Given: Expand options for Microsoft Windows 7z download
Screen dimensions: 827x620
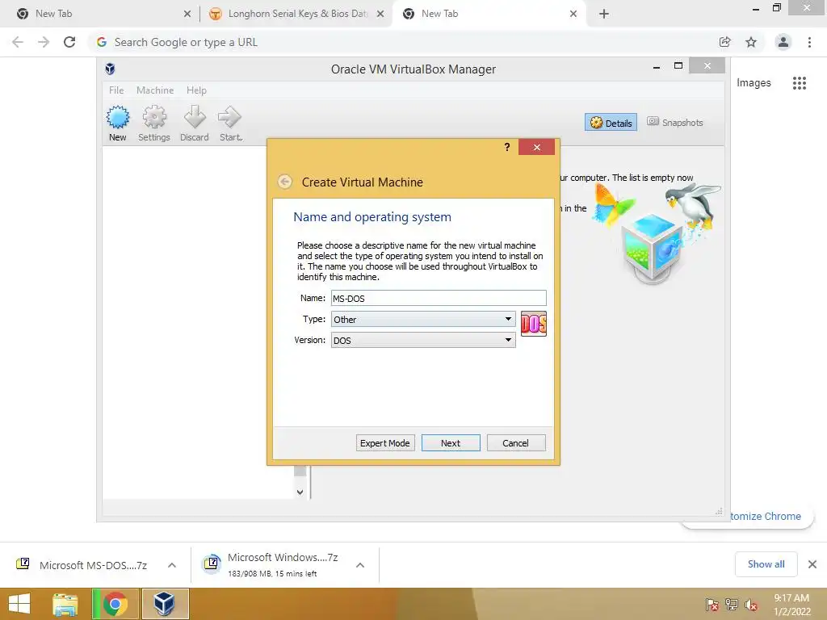Looking at the screenshot, I should tap(360, 565).
